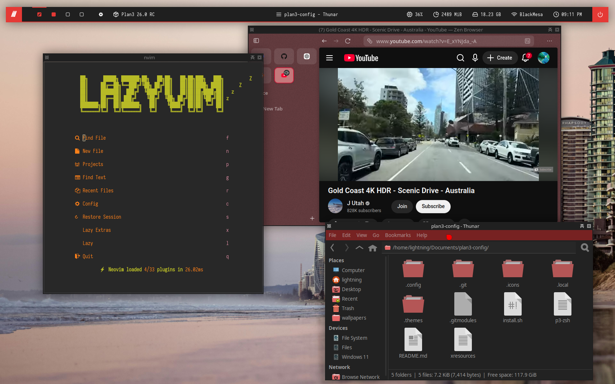Toggle the Zen browser sidebar panel
Viewport: 615px width, 384px height.
tap(256, 41)
